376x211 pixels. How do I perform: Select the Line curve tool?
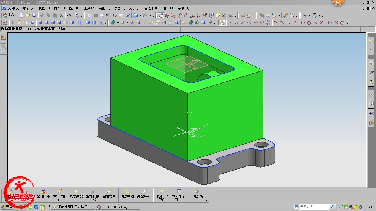click(230, 23)
